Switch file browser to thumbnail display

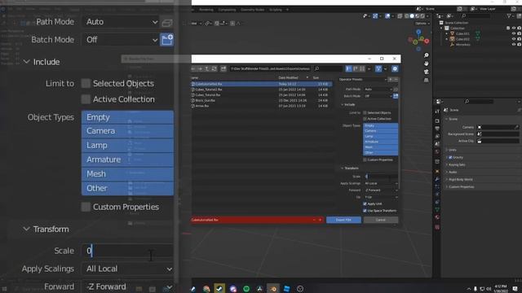[x=362, y=68]
